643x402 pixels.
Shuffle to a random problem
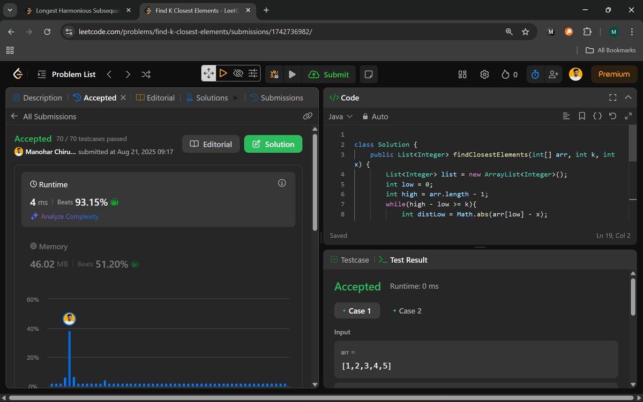click(146, 75)
